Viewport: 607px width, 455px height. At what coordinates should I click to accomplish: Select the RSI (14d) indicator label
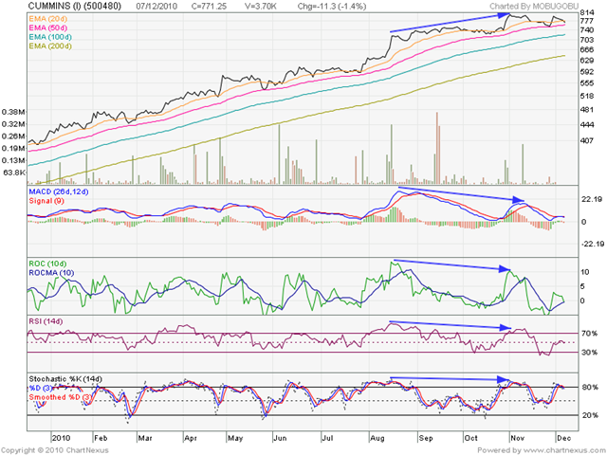tap(46, 321)
